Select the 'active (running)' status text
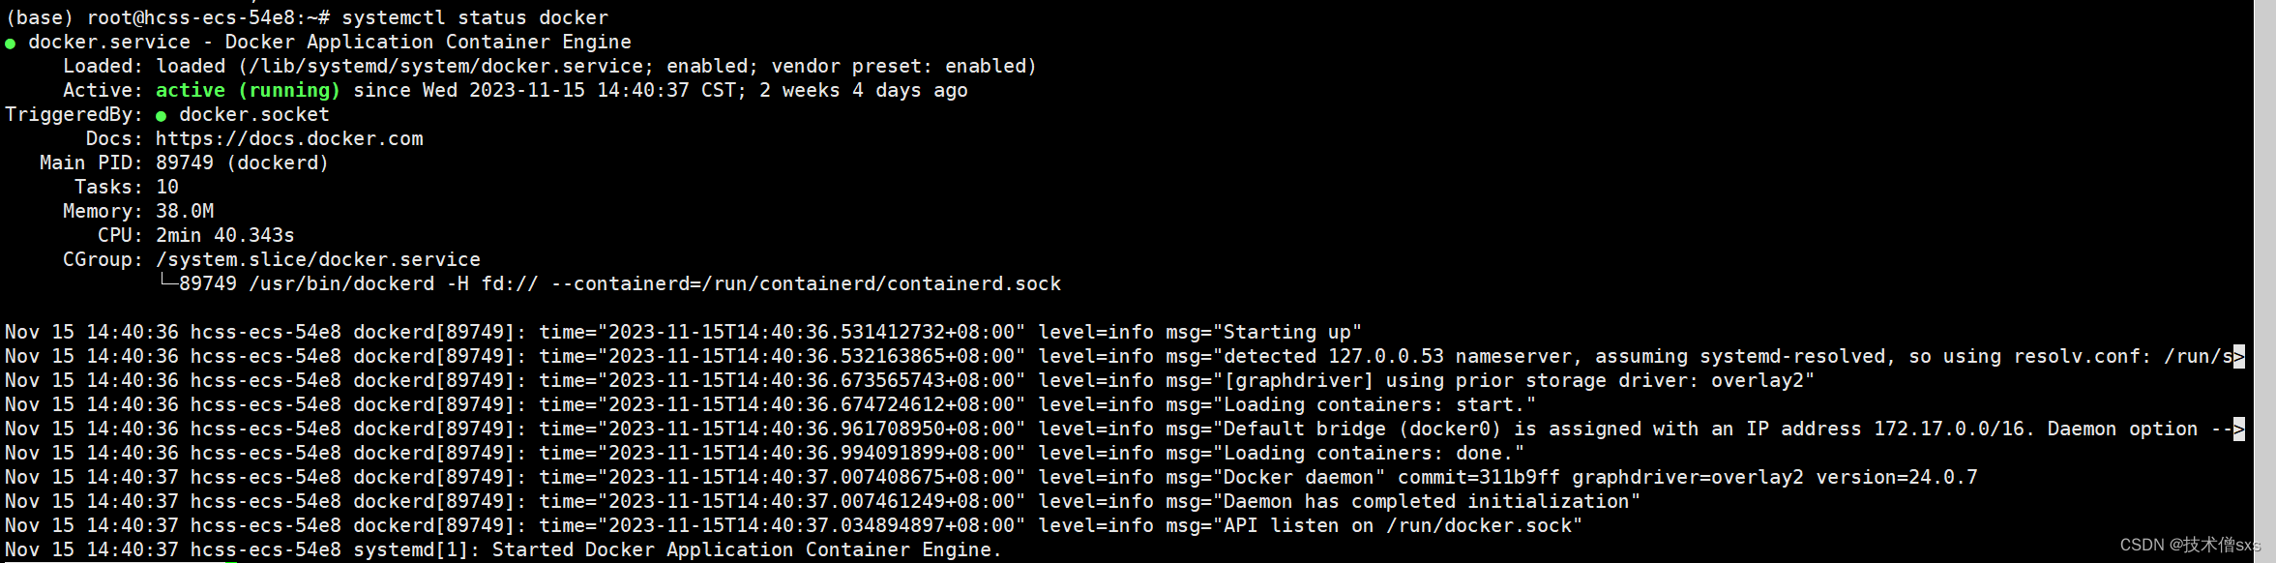The height and width of the screenshot is (563, 2276). pos(248,90)
